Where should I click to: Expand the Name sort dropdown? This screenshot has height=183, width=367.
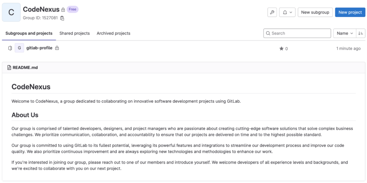(344, 33)
